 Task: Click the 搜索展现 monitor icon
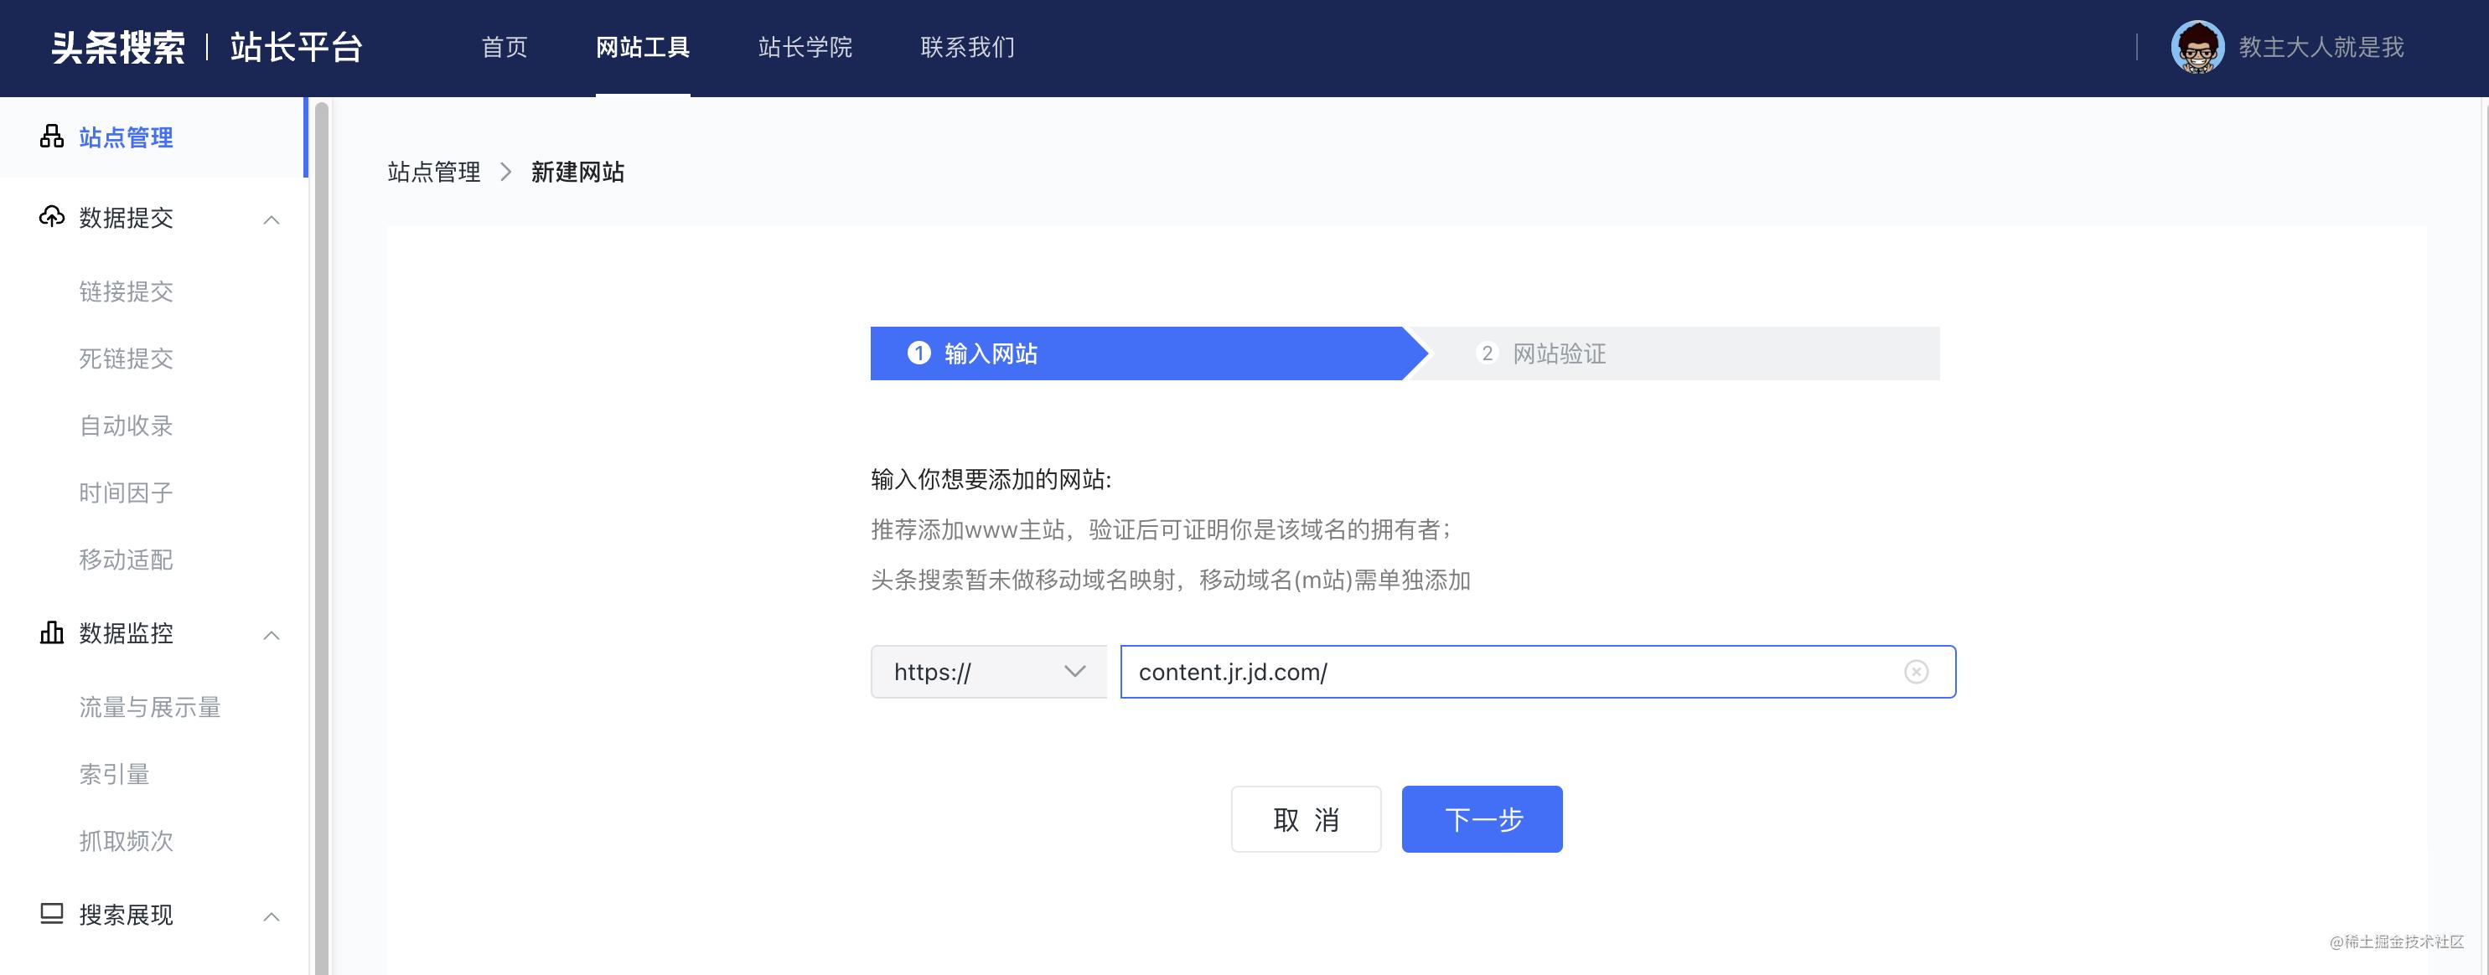tap(52, 916)
